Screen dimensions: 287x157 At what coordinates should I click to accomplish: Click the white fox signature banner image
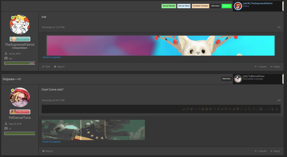(x=160, y=46)
